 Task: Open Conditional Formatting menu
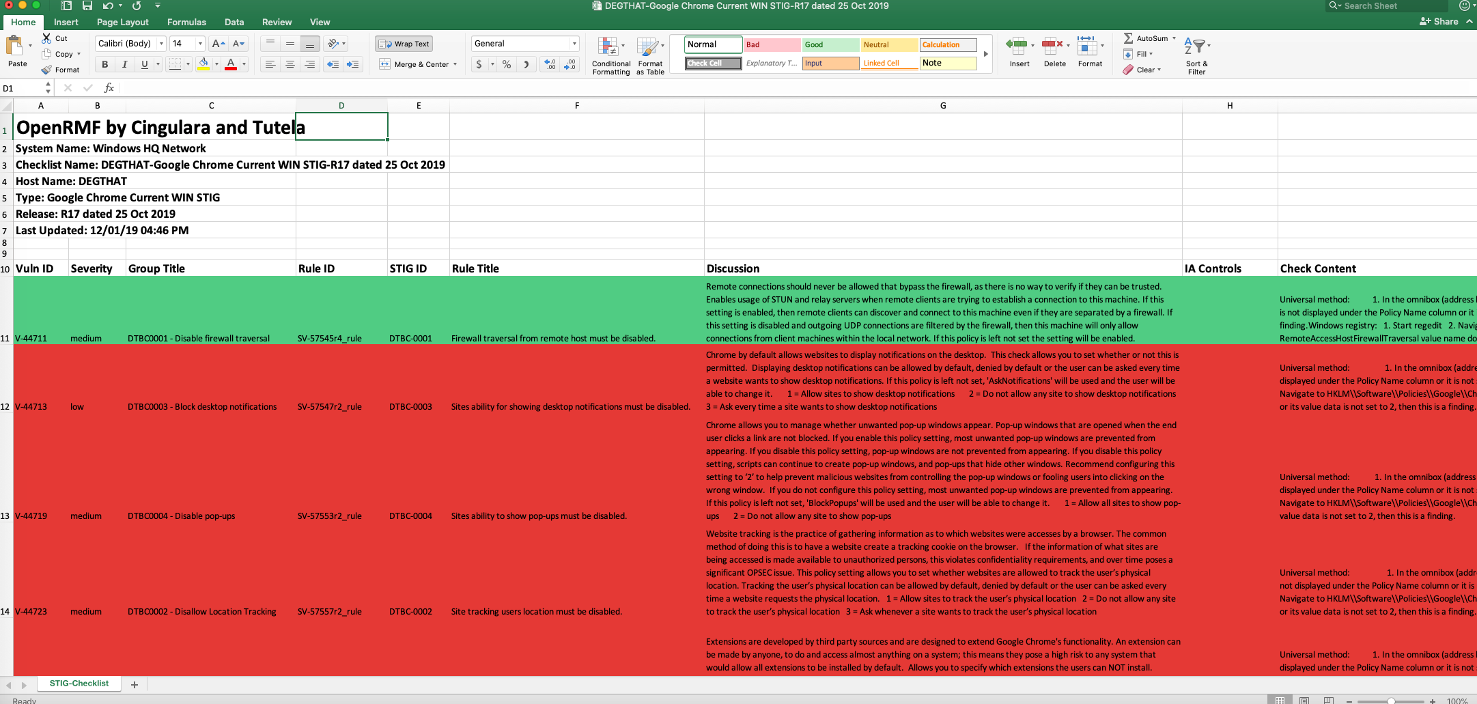(x=611, y=55)
